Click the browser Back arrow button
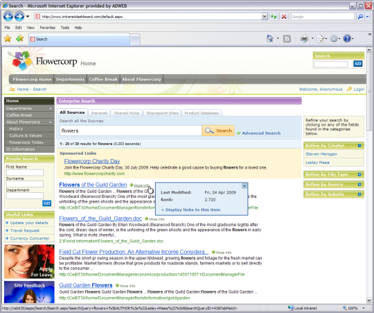The height and width of the screenshot is (313, 374). tap(8, 17)
